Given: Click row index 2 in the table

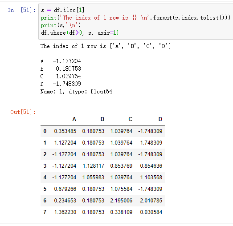Looking at the screenshot, I should coord(45,154).
